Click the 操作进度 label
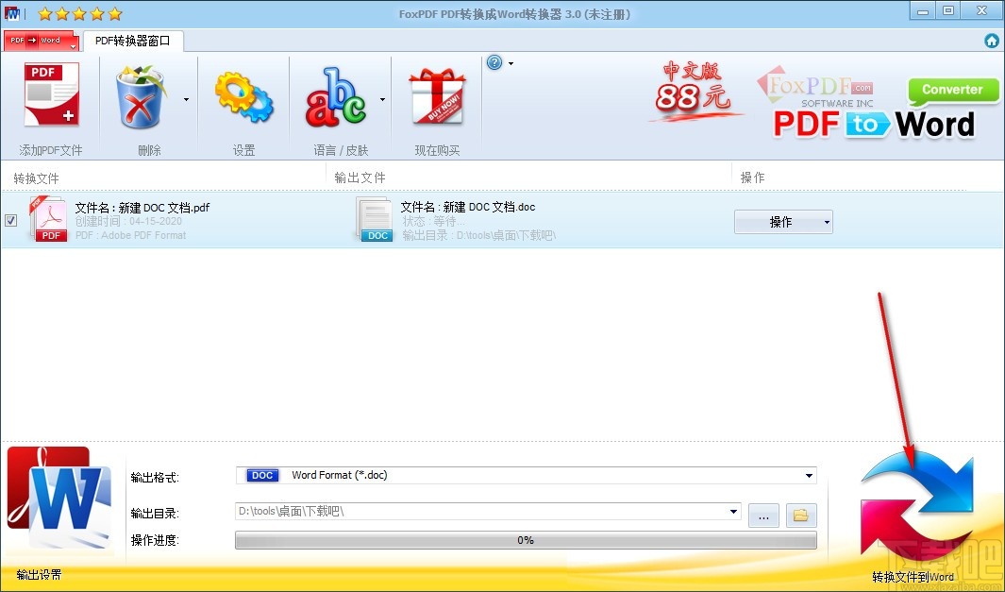This screenshot has width=1005, height=592. pos(155,540)
